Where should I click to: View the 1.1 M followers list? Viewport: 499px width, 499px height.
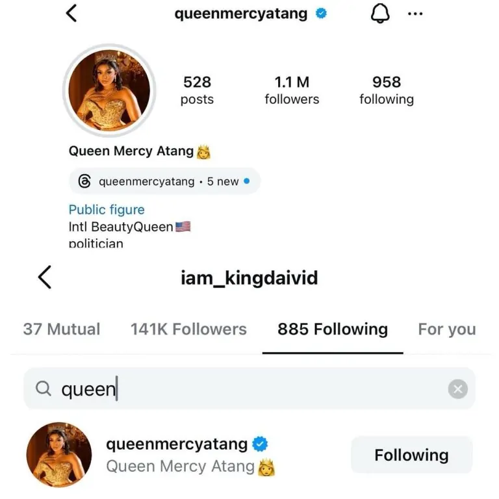[x=292, y=90]
